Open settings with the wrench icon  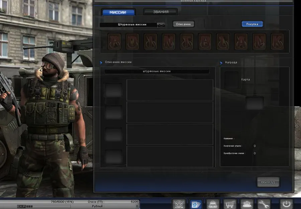[x=264, y=204]
